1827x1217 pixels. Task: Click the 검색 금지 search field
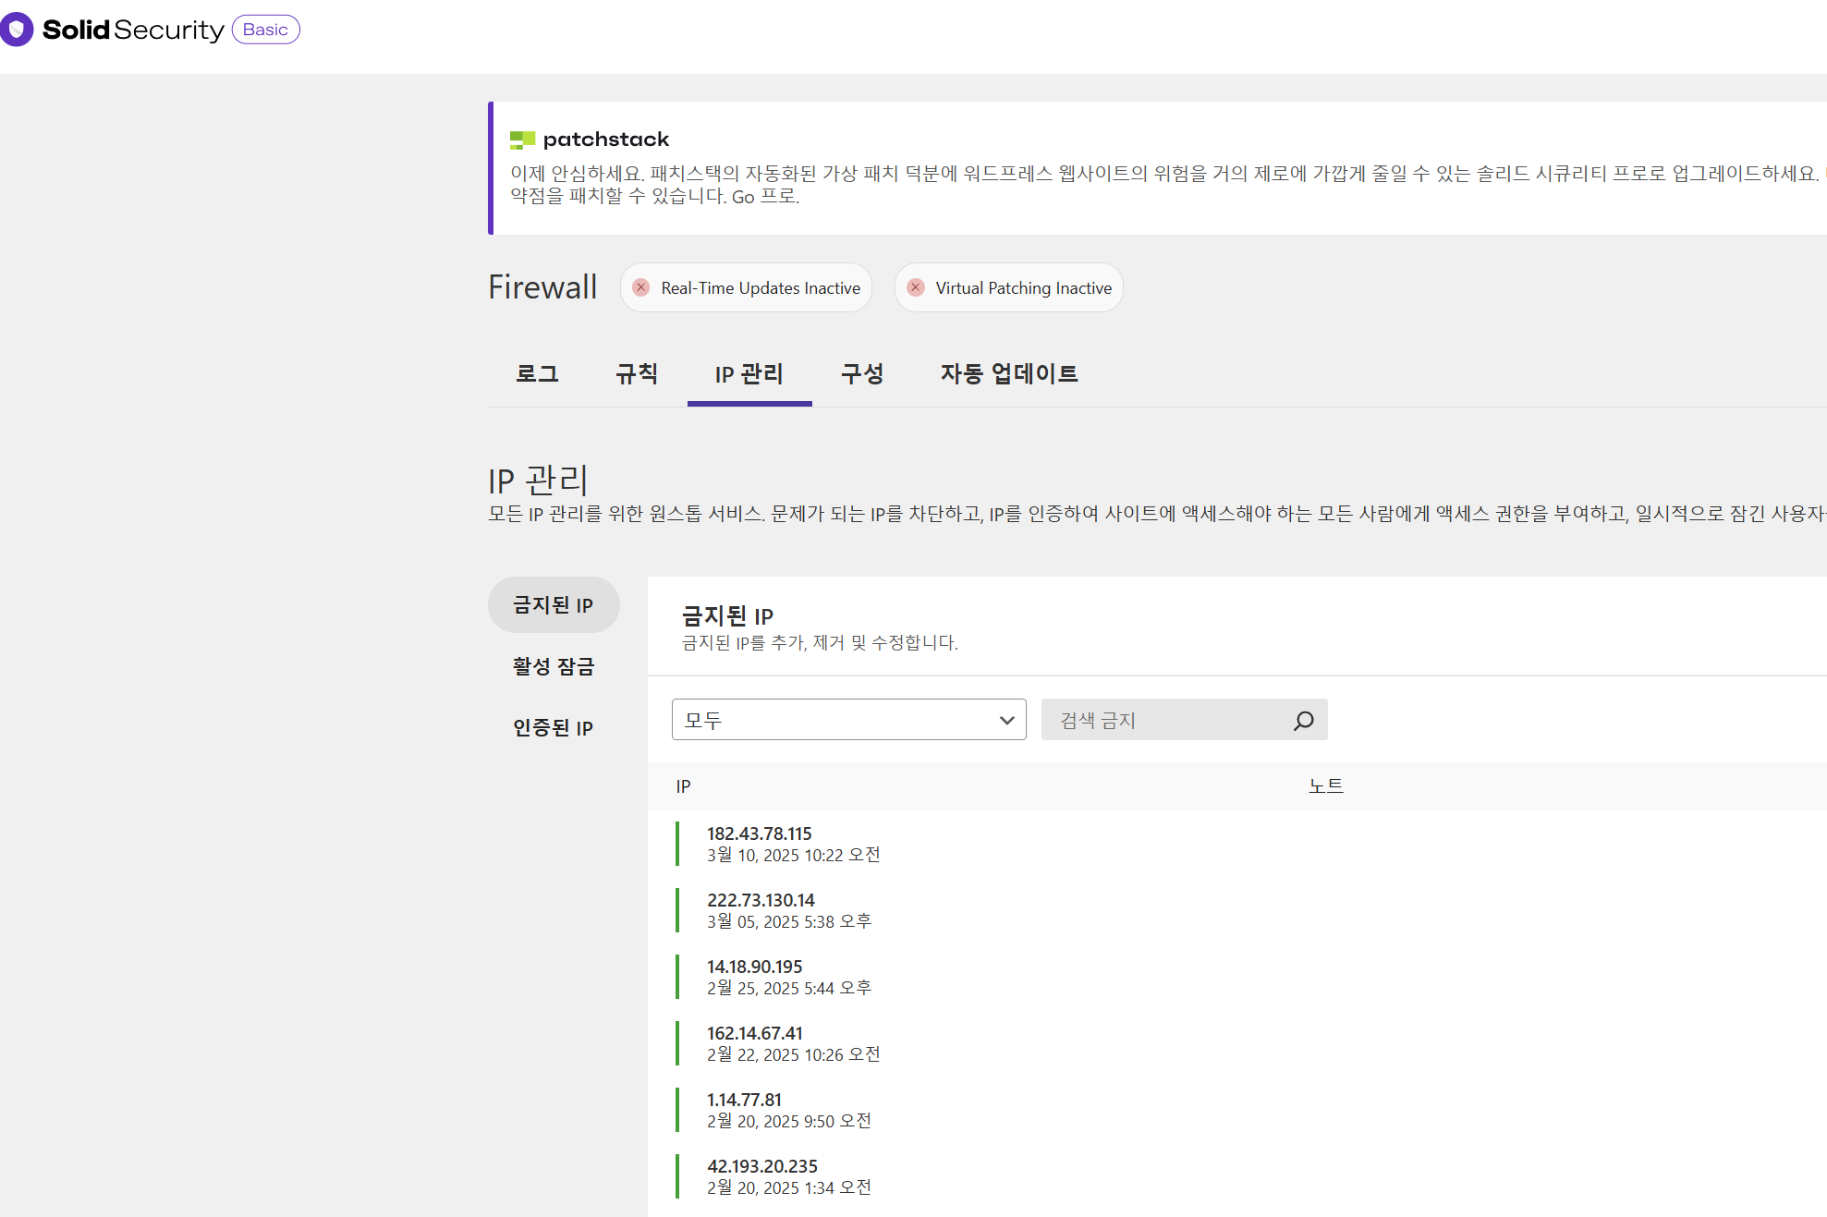point(1166,720)
